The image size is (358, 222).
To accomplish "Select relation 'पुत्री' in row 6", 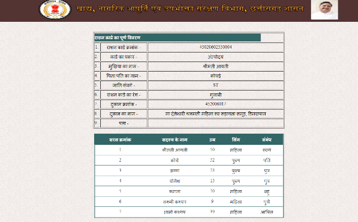I will (x=267, y=202).
